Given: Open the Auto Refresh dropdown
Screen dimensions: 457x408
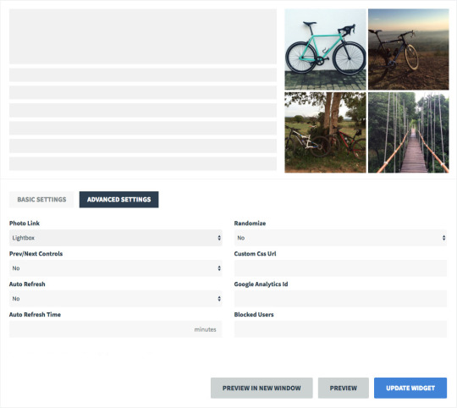Looking at the screenshot, I should coord(116,299).
